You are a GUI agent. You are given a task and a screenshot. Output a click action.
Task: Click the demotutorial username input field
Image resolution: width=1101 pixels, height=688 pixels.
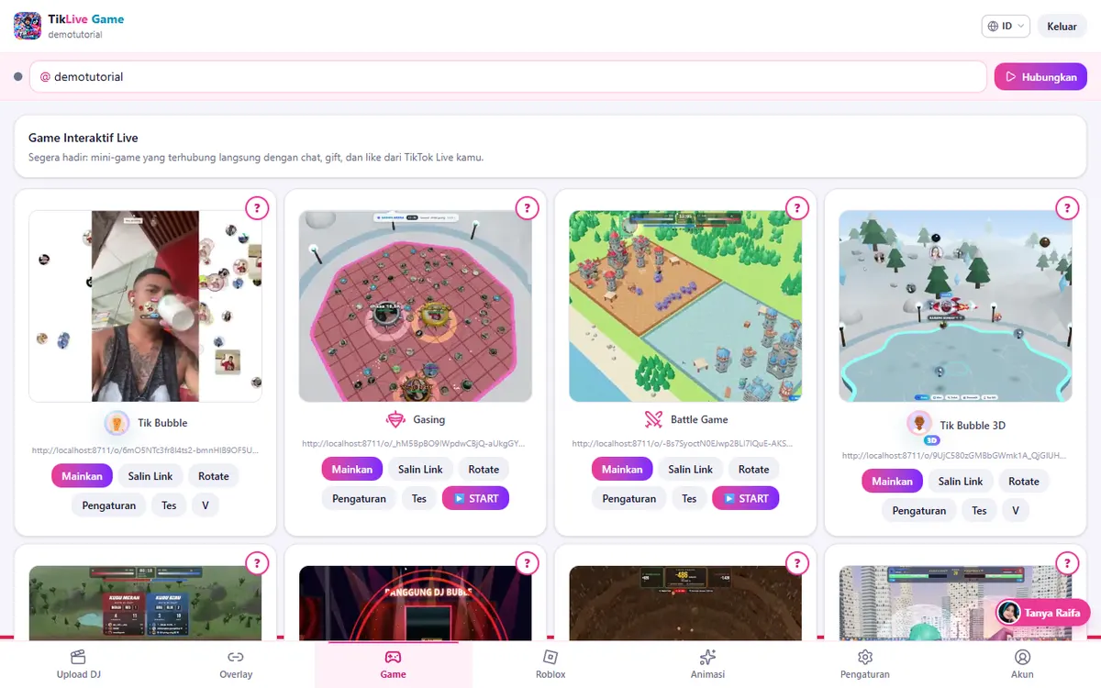508,77
